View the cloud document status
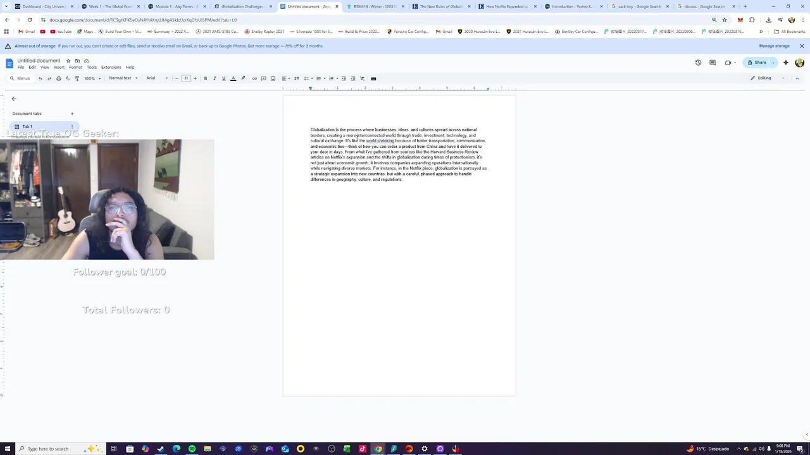Screen dimensions: 810x455 coord(87,61)
